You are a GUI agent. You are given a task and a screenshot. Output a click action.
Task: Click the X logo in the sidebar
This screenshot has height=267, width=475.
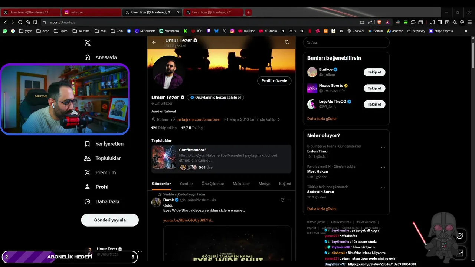click(x=88, y=43)
